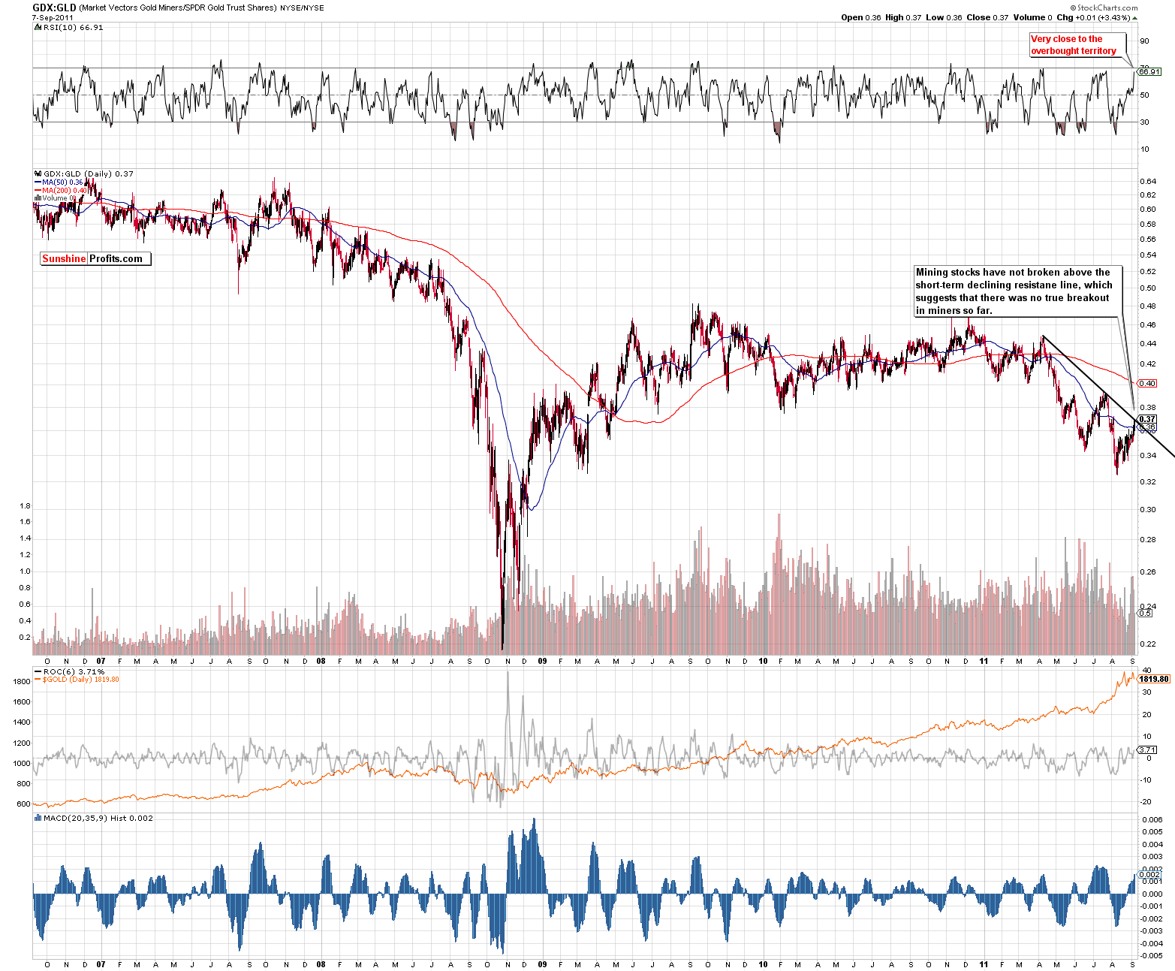Click the 0.40 MA(200) price tag on right axis
This screenshot has width=1175, height=971.
(1147, 383)
